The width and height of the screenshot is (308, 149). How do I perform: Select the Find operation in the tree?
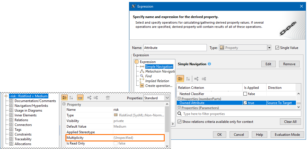pyautogui.click(x=148, y=76)
